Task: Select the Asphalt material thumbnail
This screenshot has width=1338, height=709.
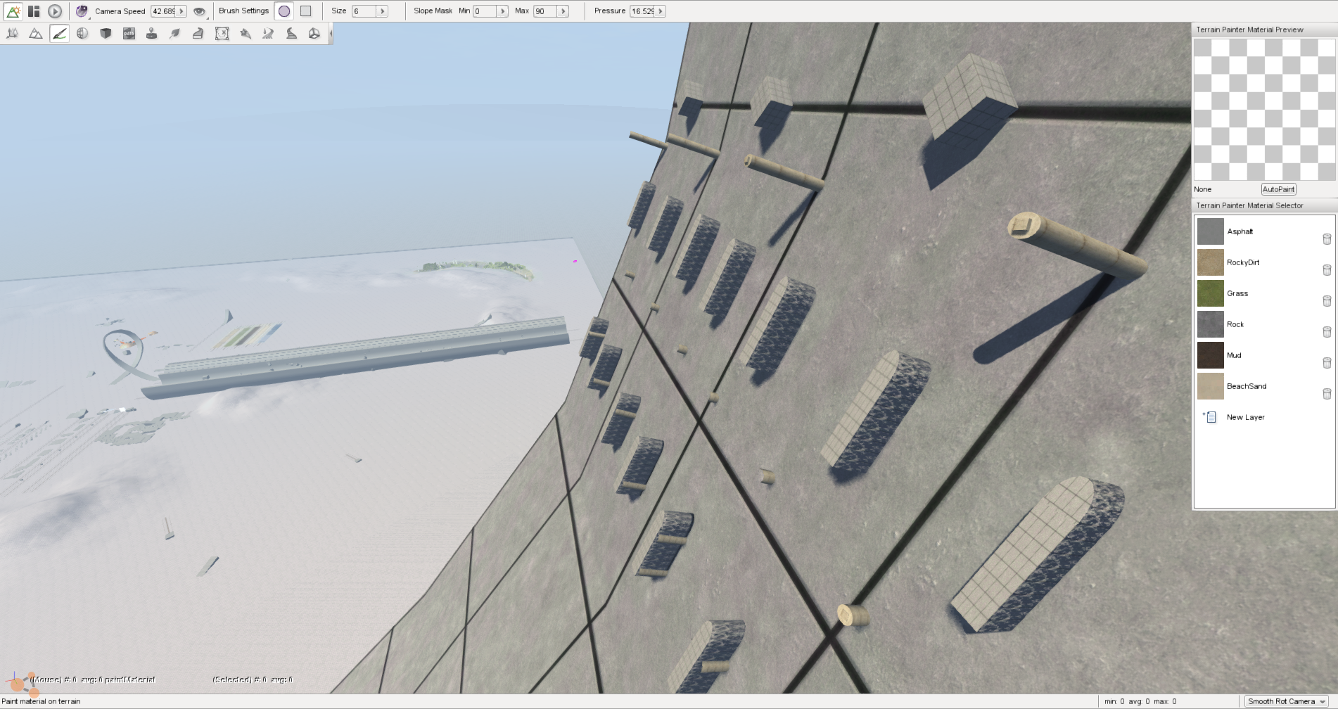Action: [x=1210, y=231]
